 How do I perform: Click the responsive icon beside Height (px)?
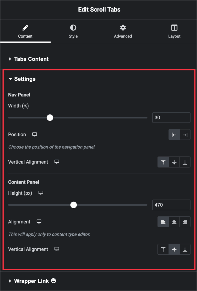[41, 193]
